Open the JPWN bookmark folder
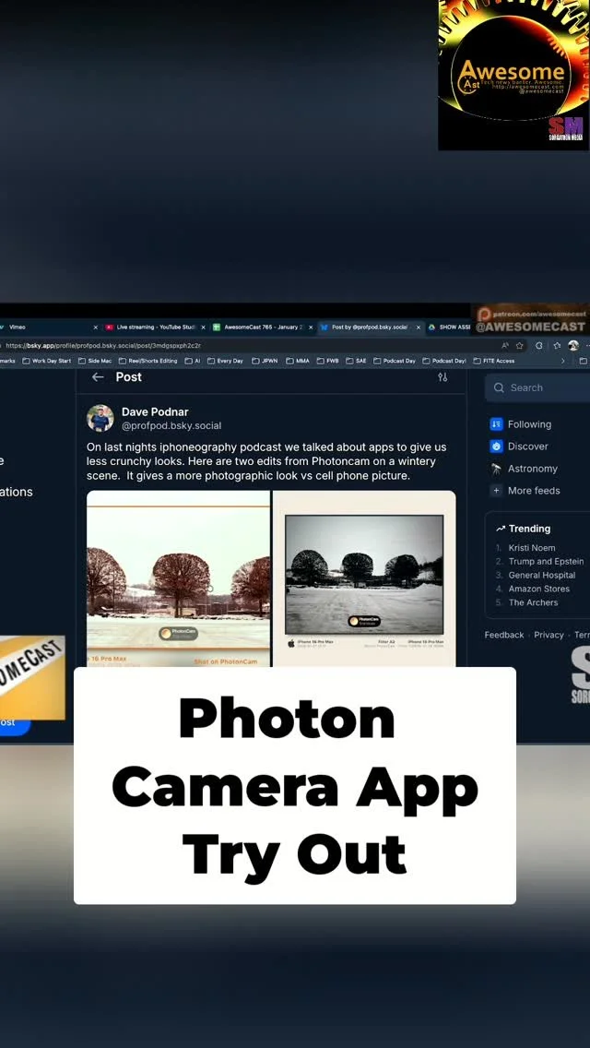Image resolution: width=590 pixels, height=1048 pixels. tap(265, 361)
